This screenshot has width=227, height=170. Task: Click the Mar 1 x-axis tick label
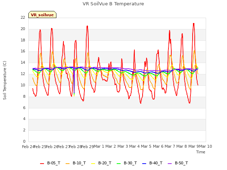coord(99,146)
